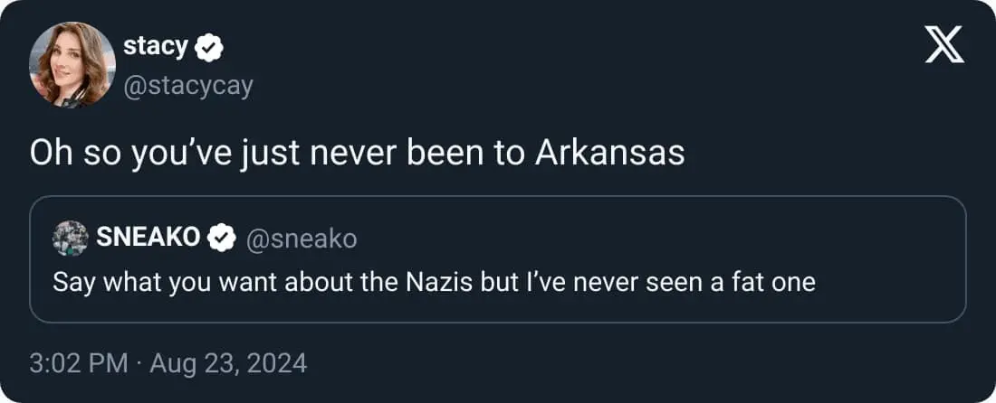
Task: Open SNEAKO's small avatar image
Action: coord(70,239)
